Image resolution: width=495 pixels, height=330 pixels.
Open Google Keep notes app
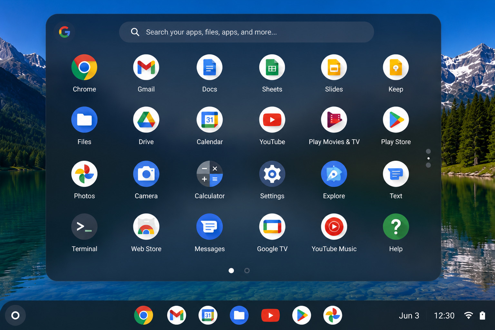pos(396,67)
